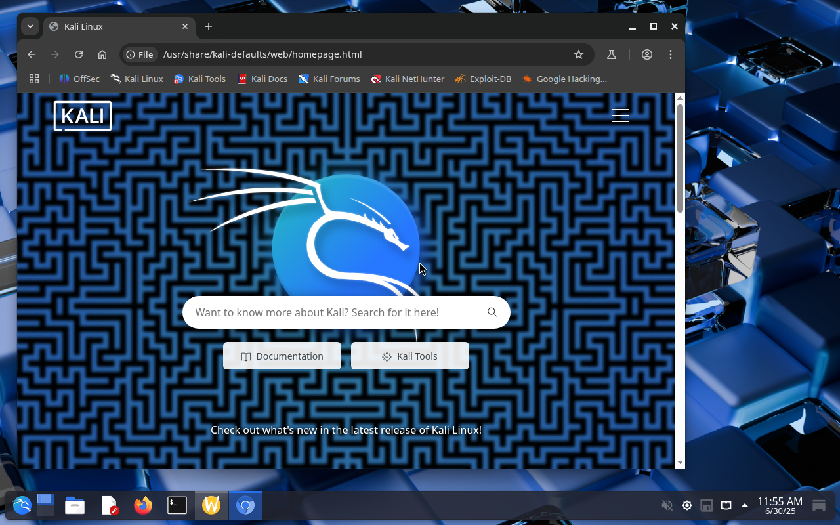
Task: Launch Firefox from taskbar
Action: pos(143,505)
